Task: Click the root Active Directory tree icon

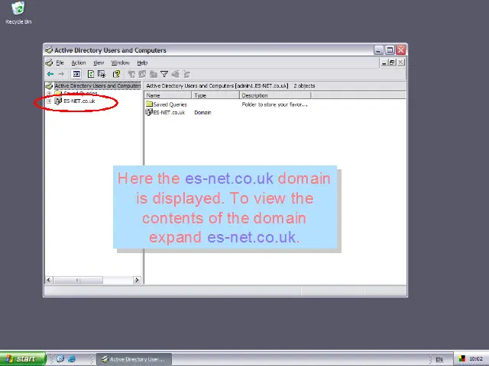Action: tap(49, 85)
